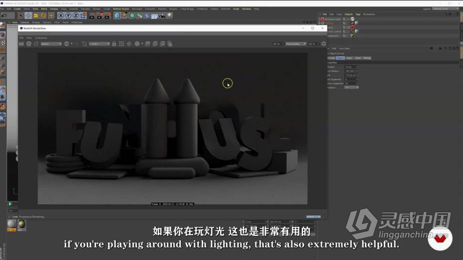Toggle X axis lock
Viewport: 463px width, 260px height.
click(x=61, y=15)
